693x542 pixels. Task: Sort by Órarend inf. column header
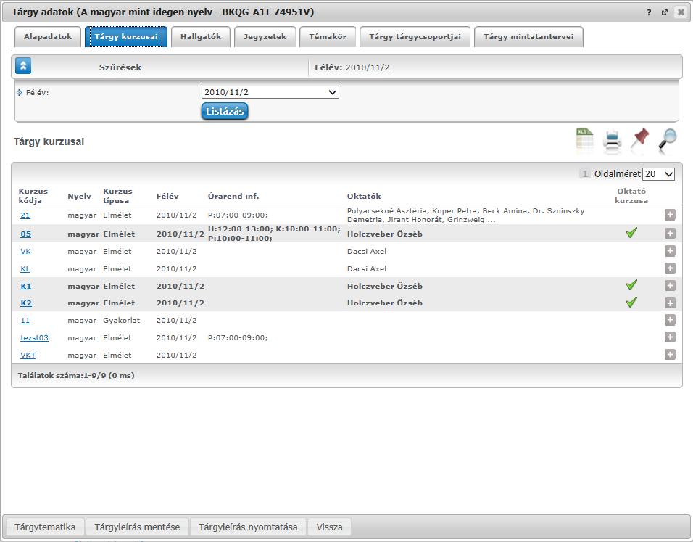point(233,196)
